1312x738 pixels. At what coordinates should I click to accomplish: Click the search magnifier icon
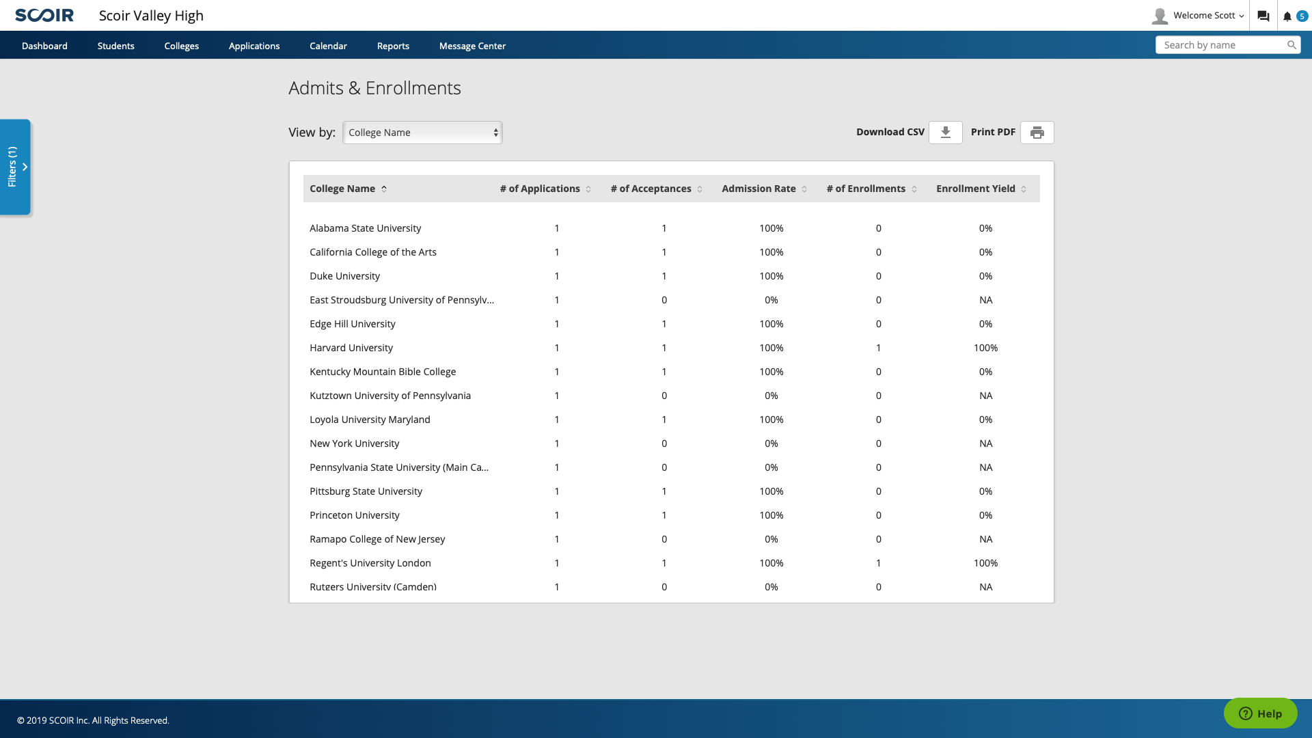pyautogui.click(x=1291, y=45)
